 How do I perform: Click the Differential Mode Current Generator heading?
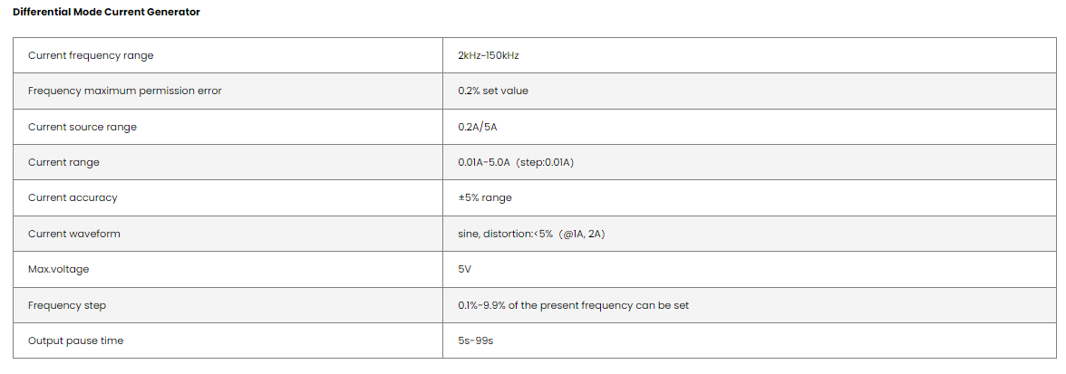[106, 12]
